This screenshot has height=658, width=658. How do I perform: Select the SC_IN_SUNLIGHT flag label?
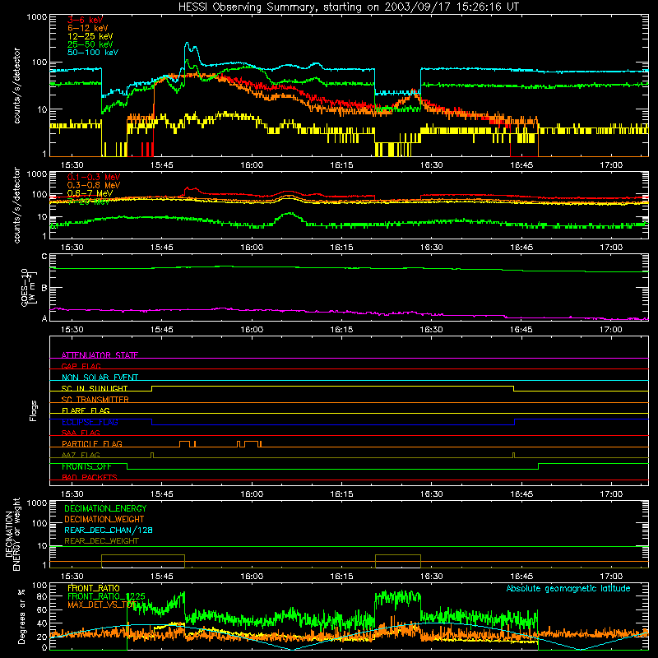click(95, 388)
